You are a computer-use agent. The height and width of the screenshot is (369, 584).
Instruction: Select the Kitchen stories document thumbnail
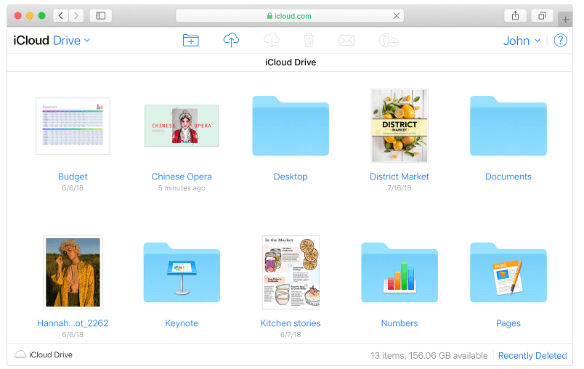point(291,272)
